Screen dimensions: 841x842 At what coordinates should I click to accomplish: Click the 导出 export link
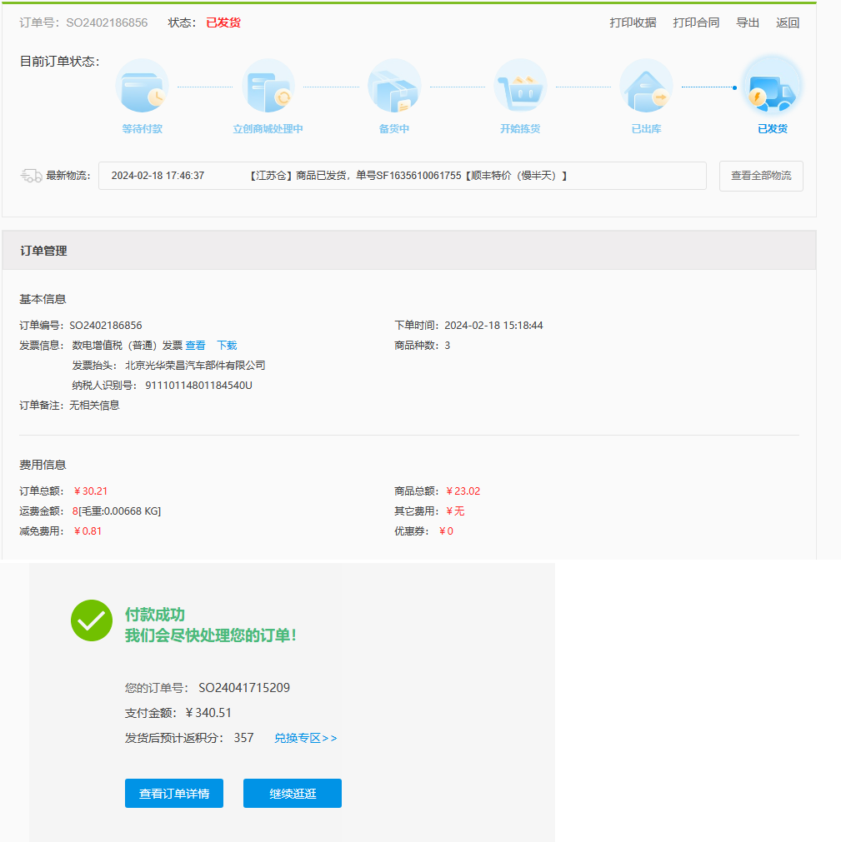point(748,22)
